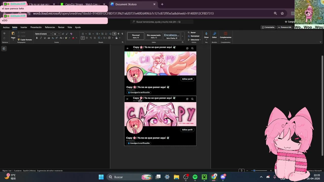
Task: Click the Buscar herramientas search box
Action: pyautogui.click(x=162, y=22)
